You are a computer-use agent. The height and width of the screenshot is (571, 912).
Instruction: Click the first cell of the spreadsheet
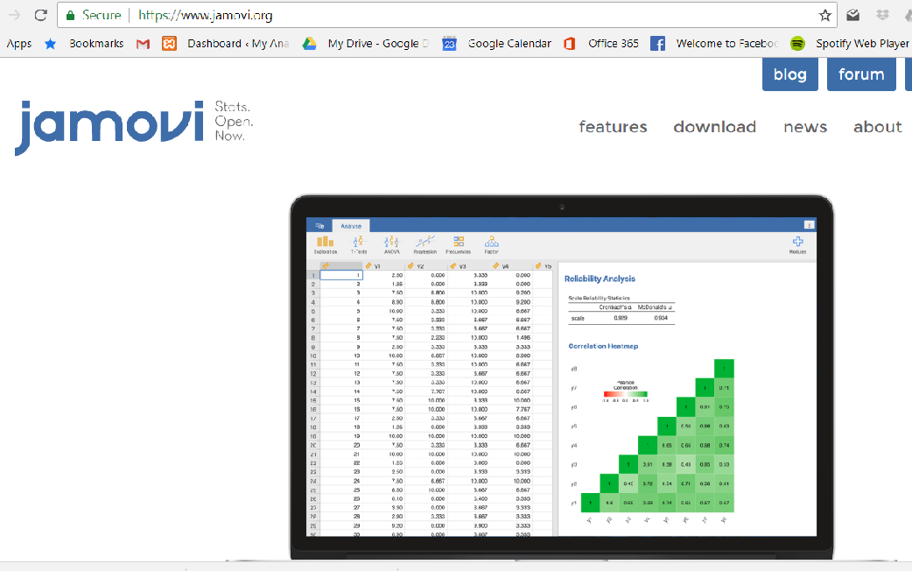(x=341, y=274)
